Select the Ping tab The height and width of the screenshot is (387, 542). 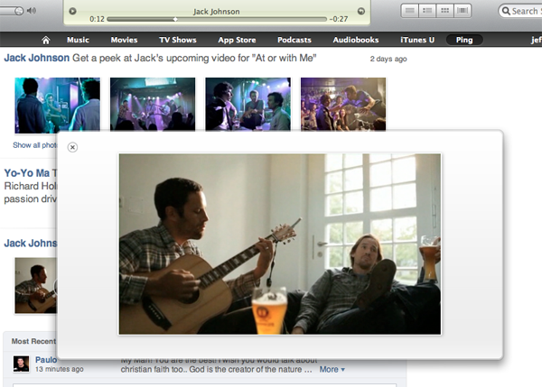pos(464,41)
